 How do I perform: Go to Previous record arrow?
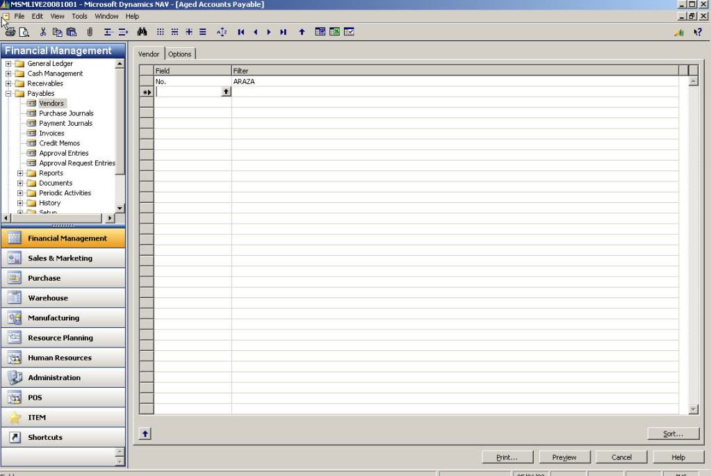click(x=256, y=32)
